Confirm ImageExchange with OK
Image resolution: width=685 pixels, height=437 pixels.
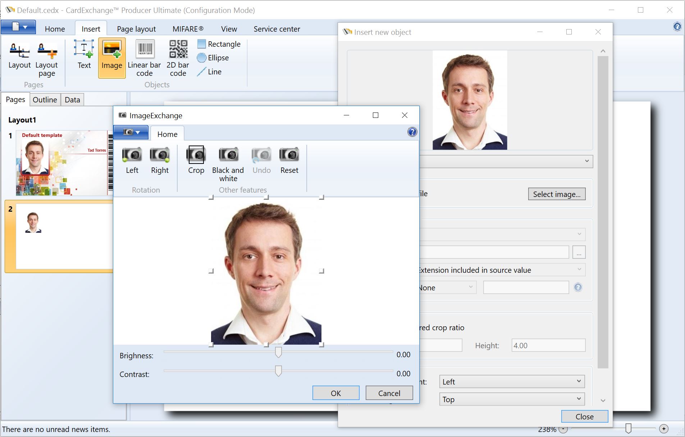(x=336, y=393)
